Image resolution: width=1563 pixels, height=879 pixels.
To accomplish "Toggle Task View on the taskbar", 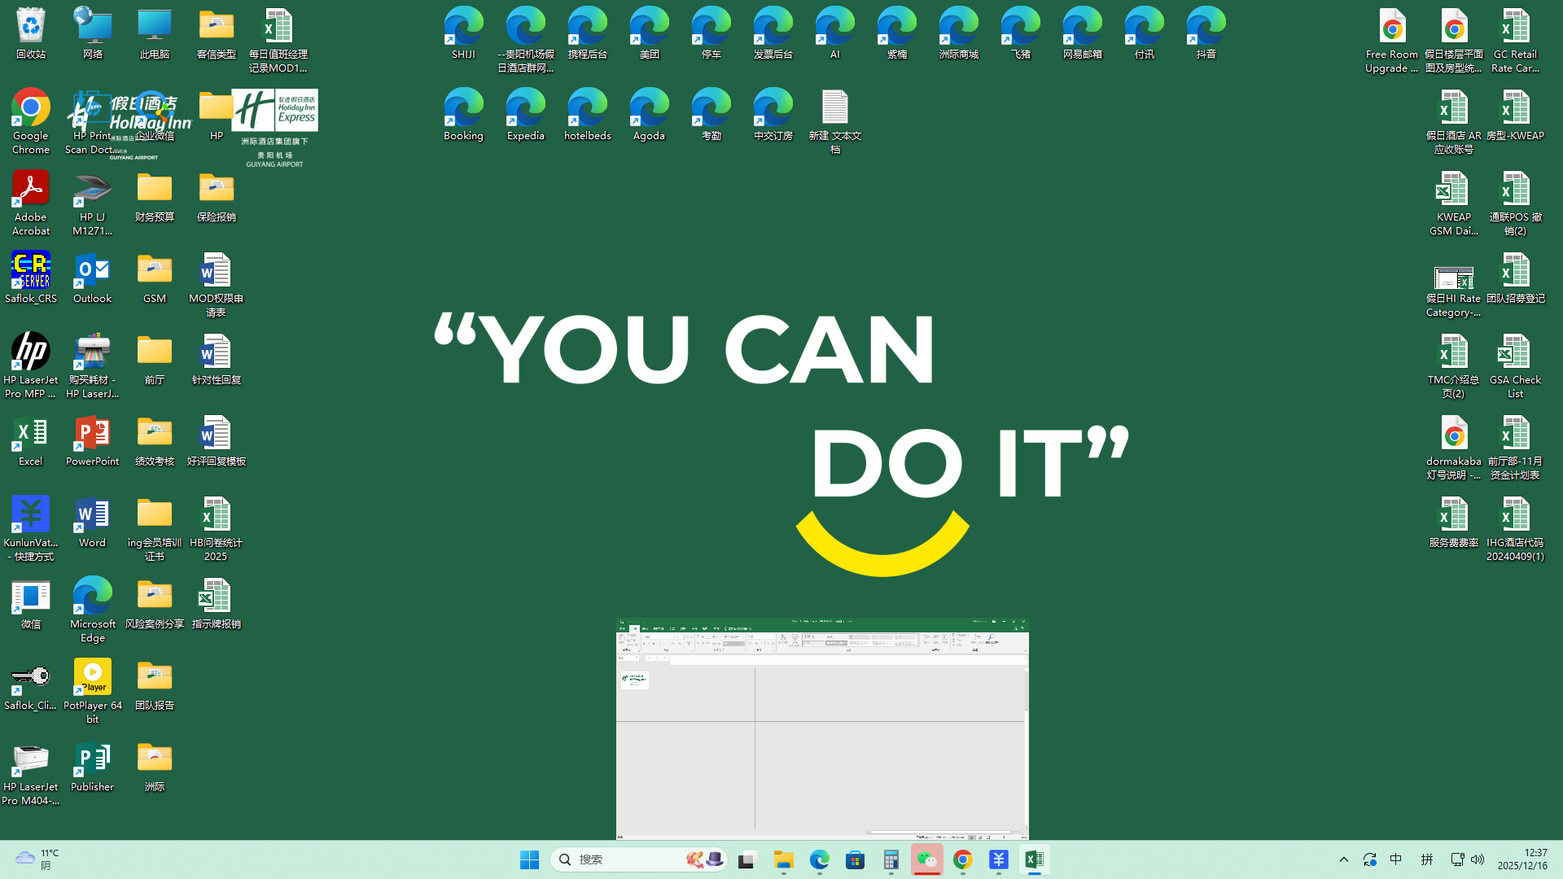I will click(747, 859).
